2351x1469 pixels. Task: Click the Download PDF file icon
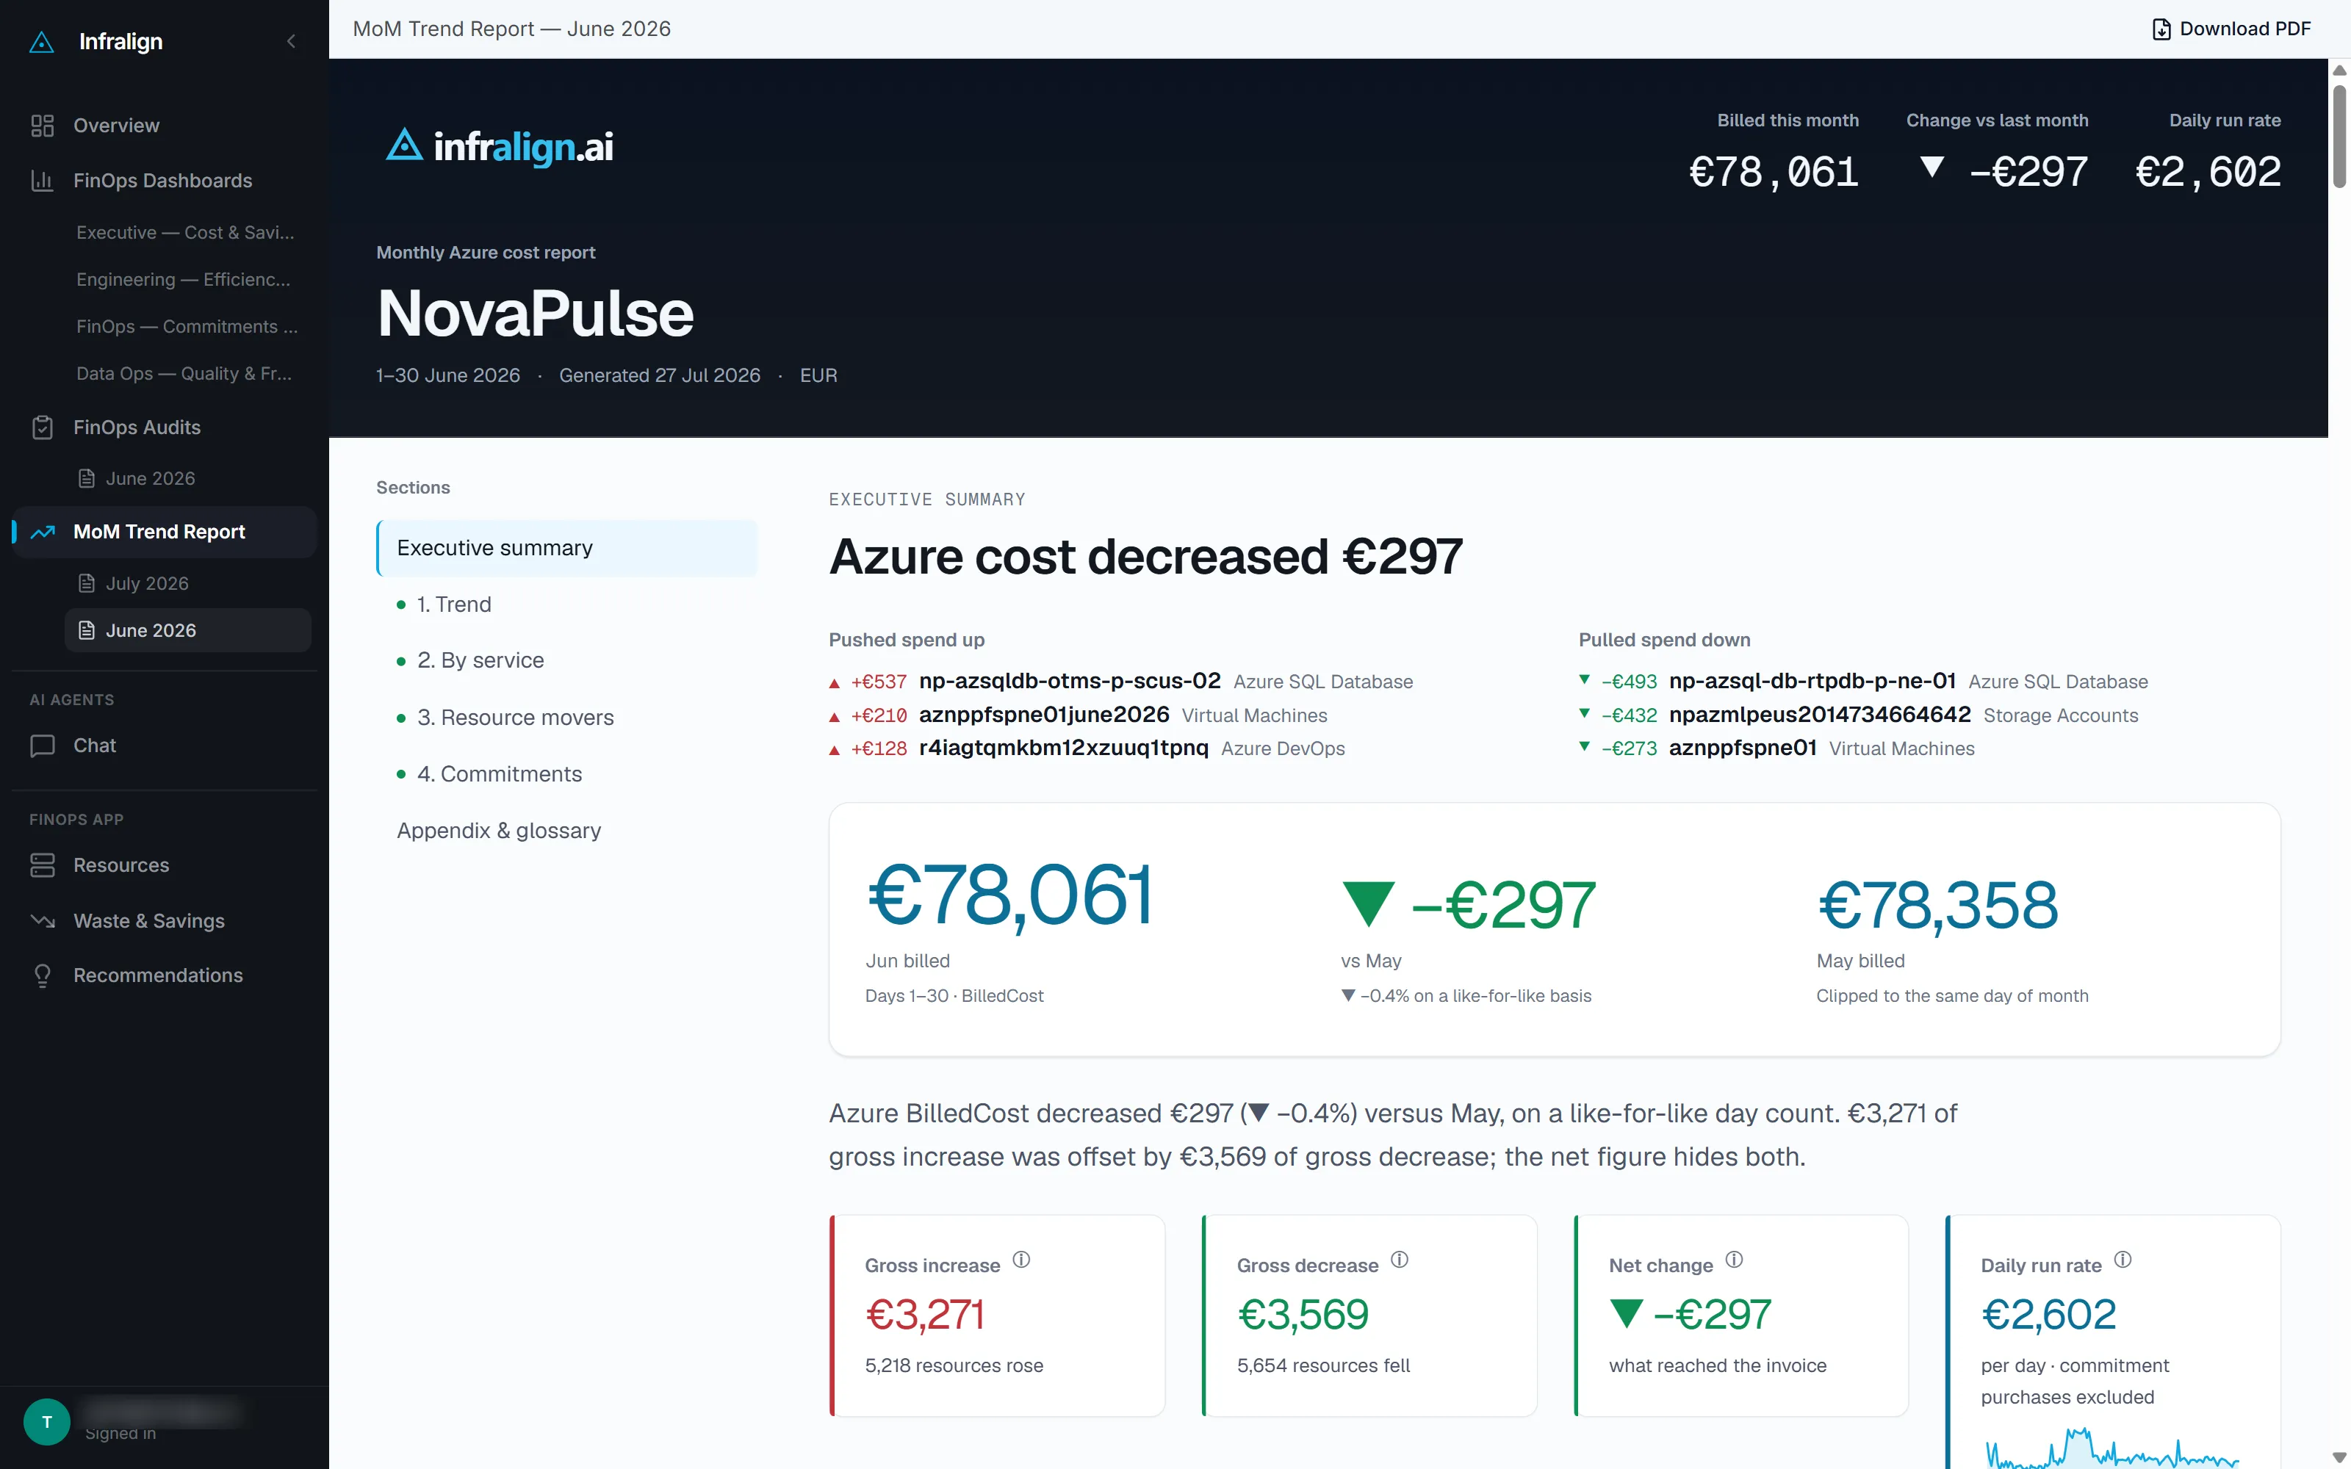2161,29
